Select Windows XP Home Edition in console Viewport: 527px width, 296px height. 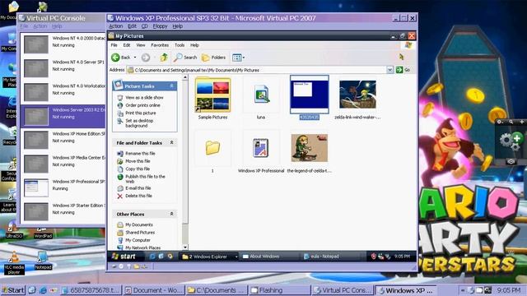coord(63,140)
